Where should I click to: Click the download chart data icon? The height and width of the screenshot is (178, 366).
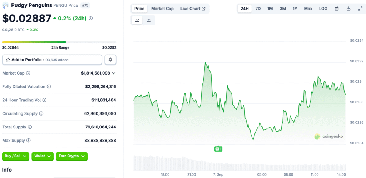tap(348, 9)
